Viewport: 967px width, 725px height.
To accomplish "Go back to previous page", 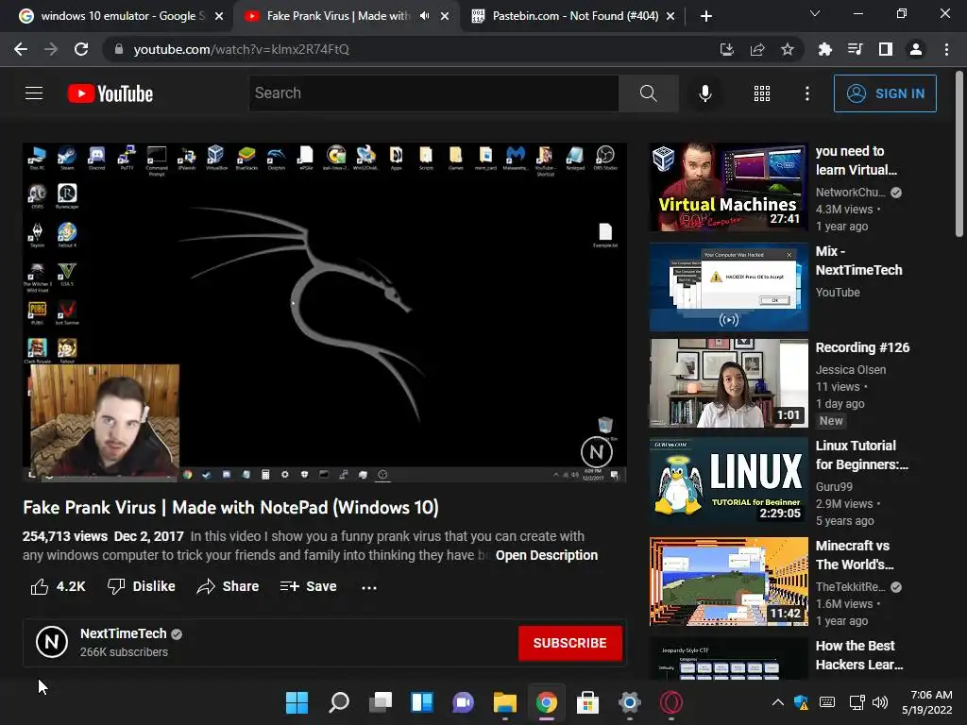I will [x=21, y=49].
